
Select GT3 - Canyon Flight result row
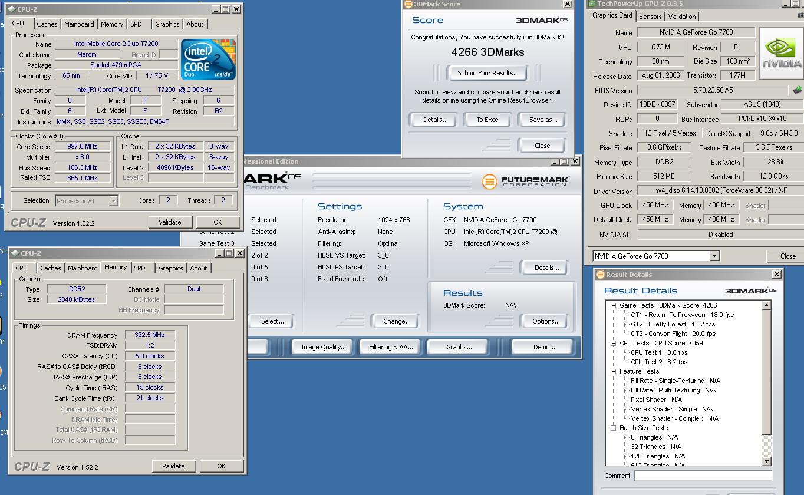pos(673,334)
